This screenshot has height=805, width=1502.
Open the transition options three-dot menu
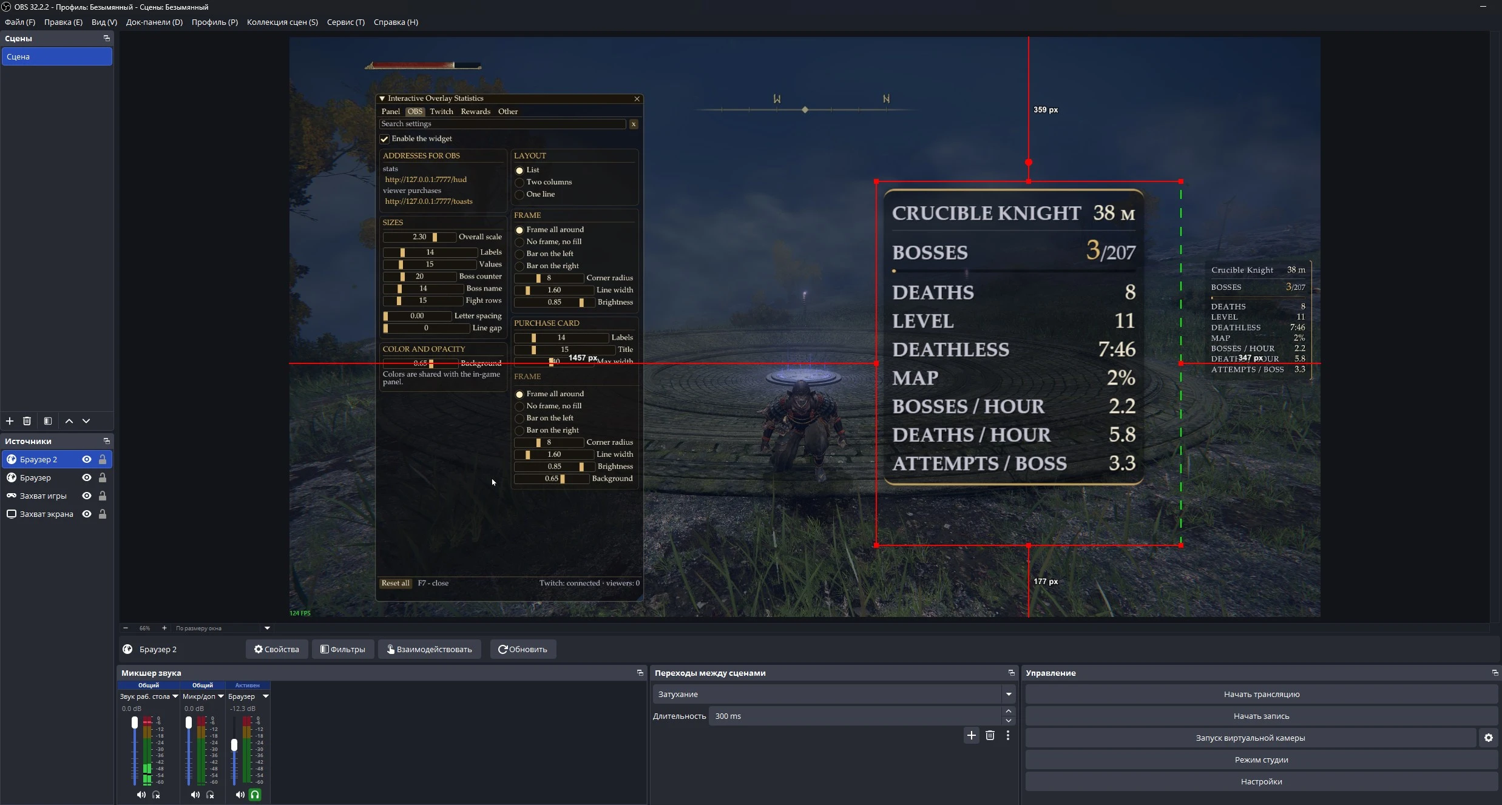tap(1008, 735)
